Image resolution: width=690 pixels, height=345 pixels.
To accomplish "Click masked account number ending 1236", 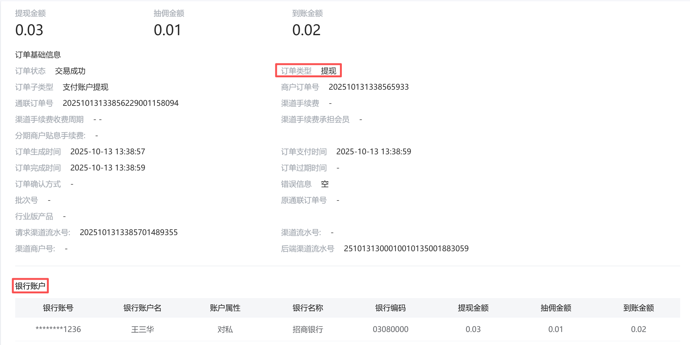I will point(58,329).
